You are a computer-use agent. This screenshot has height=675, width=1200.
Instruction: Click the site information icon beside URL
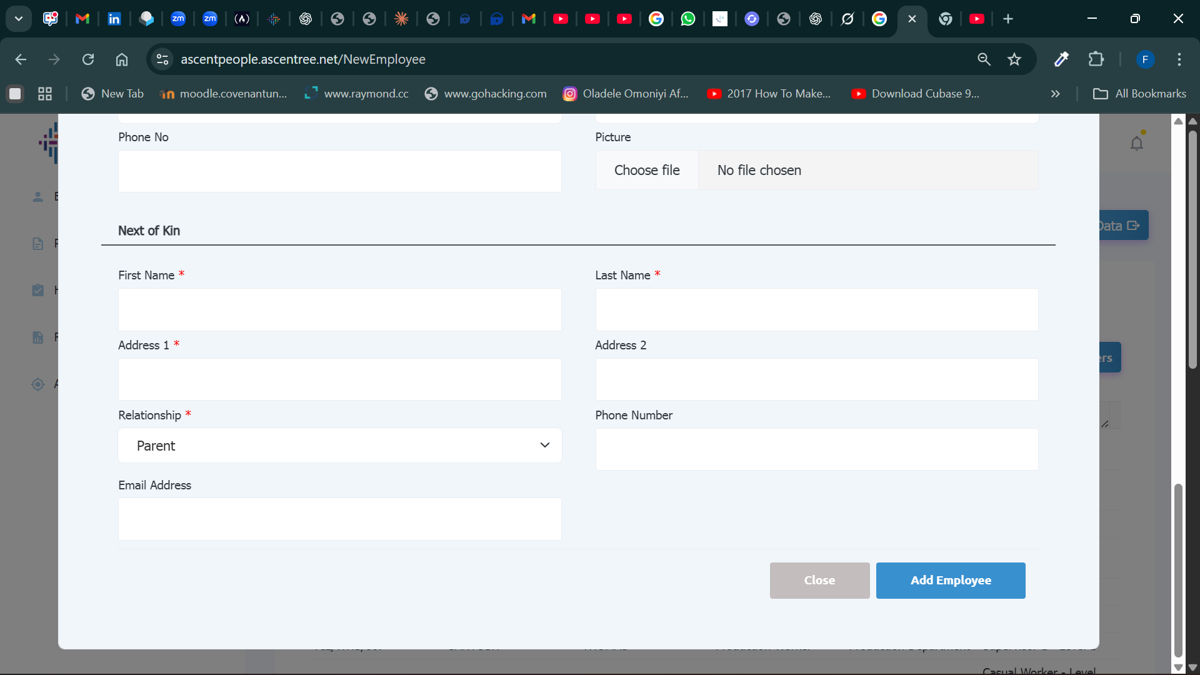tap(162, 59)
